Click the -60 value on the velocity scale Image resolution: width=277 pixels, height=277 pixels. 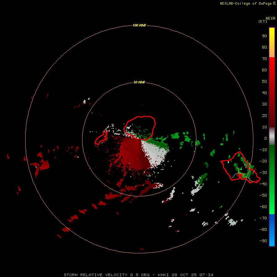pyautogui.click(x=263, y=207)
